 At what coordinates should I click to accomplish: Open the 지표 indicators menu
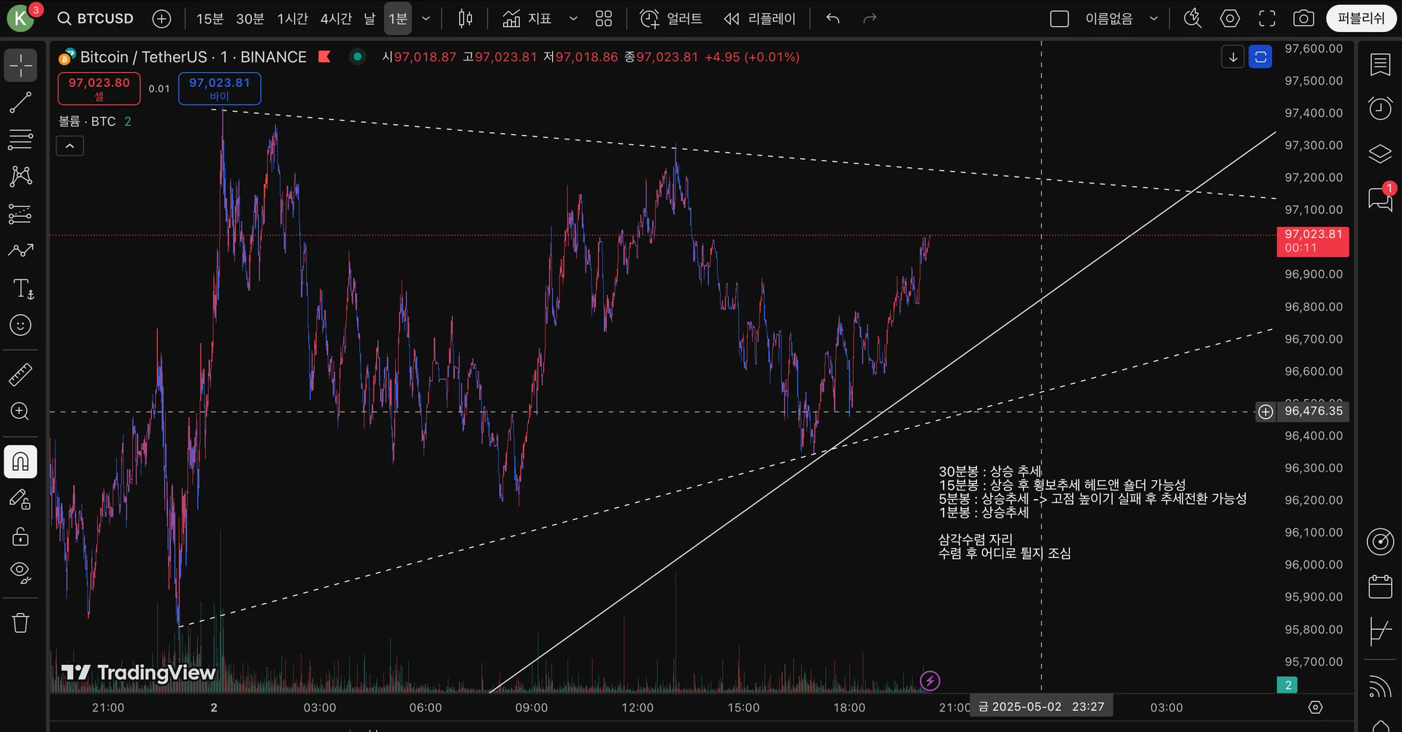click(x=527, y=18)
